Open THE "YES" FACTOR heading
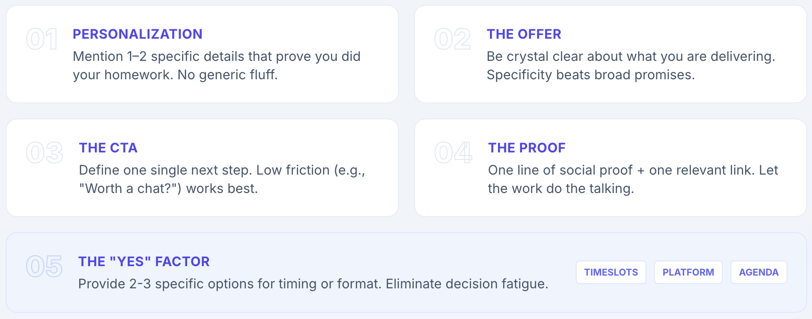The image size is (812, 319). tap(144, 261)
